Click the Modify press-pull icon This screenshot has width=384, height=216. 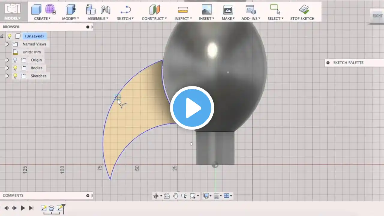click(70, 10)
